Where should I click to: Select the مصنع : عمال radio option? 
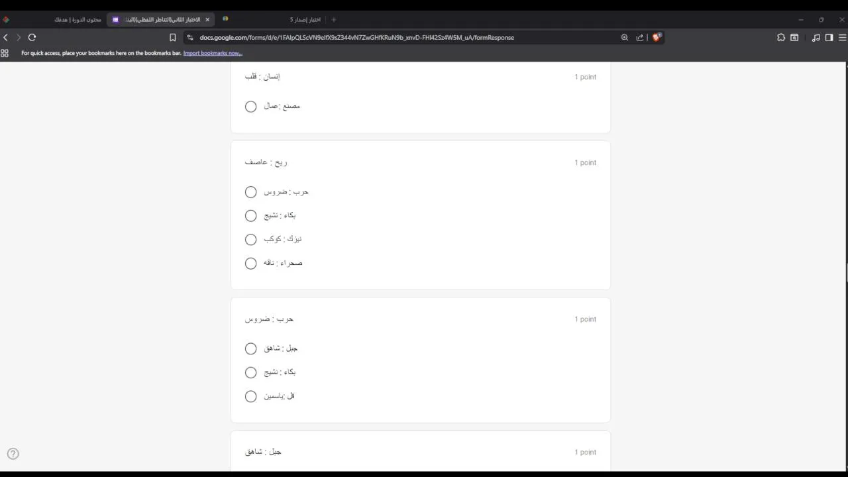(250, 107)
